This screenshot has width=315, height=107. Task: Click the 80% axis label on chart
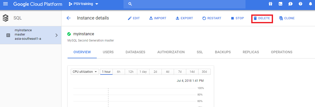click(x=200, y=95)
